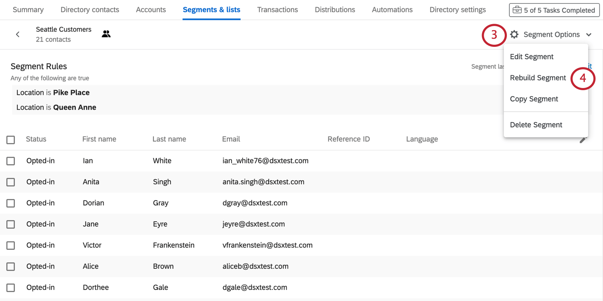The width and height of the screenshot is (603, 301).
Task: Click the Email column header
Action: (231, 139)
